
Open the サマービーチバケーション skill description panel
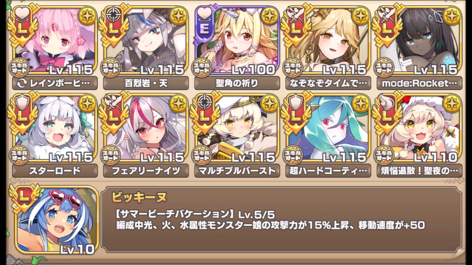[x=281, y=219]
